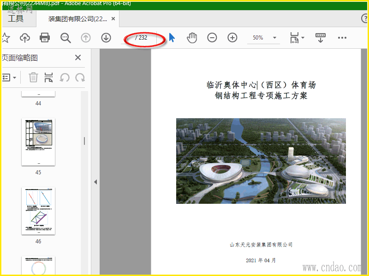Viewport: 369px width, 276px height.
Task: Activate the hand pan tool
Action: tap(192, 38)
